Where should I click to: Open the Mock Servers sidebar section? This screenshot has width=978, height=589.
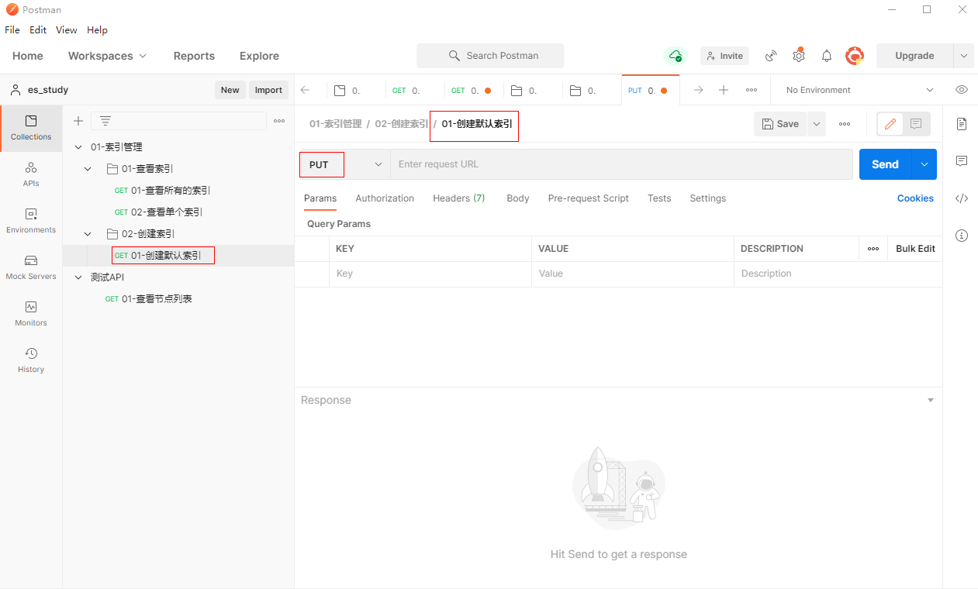31,267
